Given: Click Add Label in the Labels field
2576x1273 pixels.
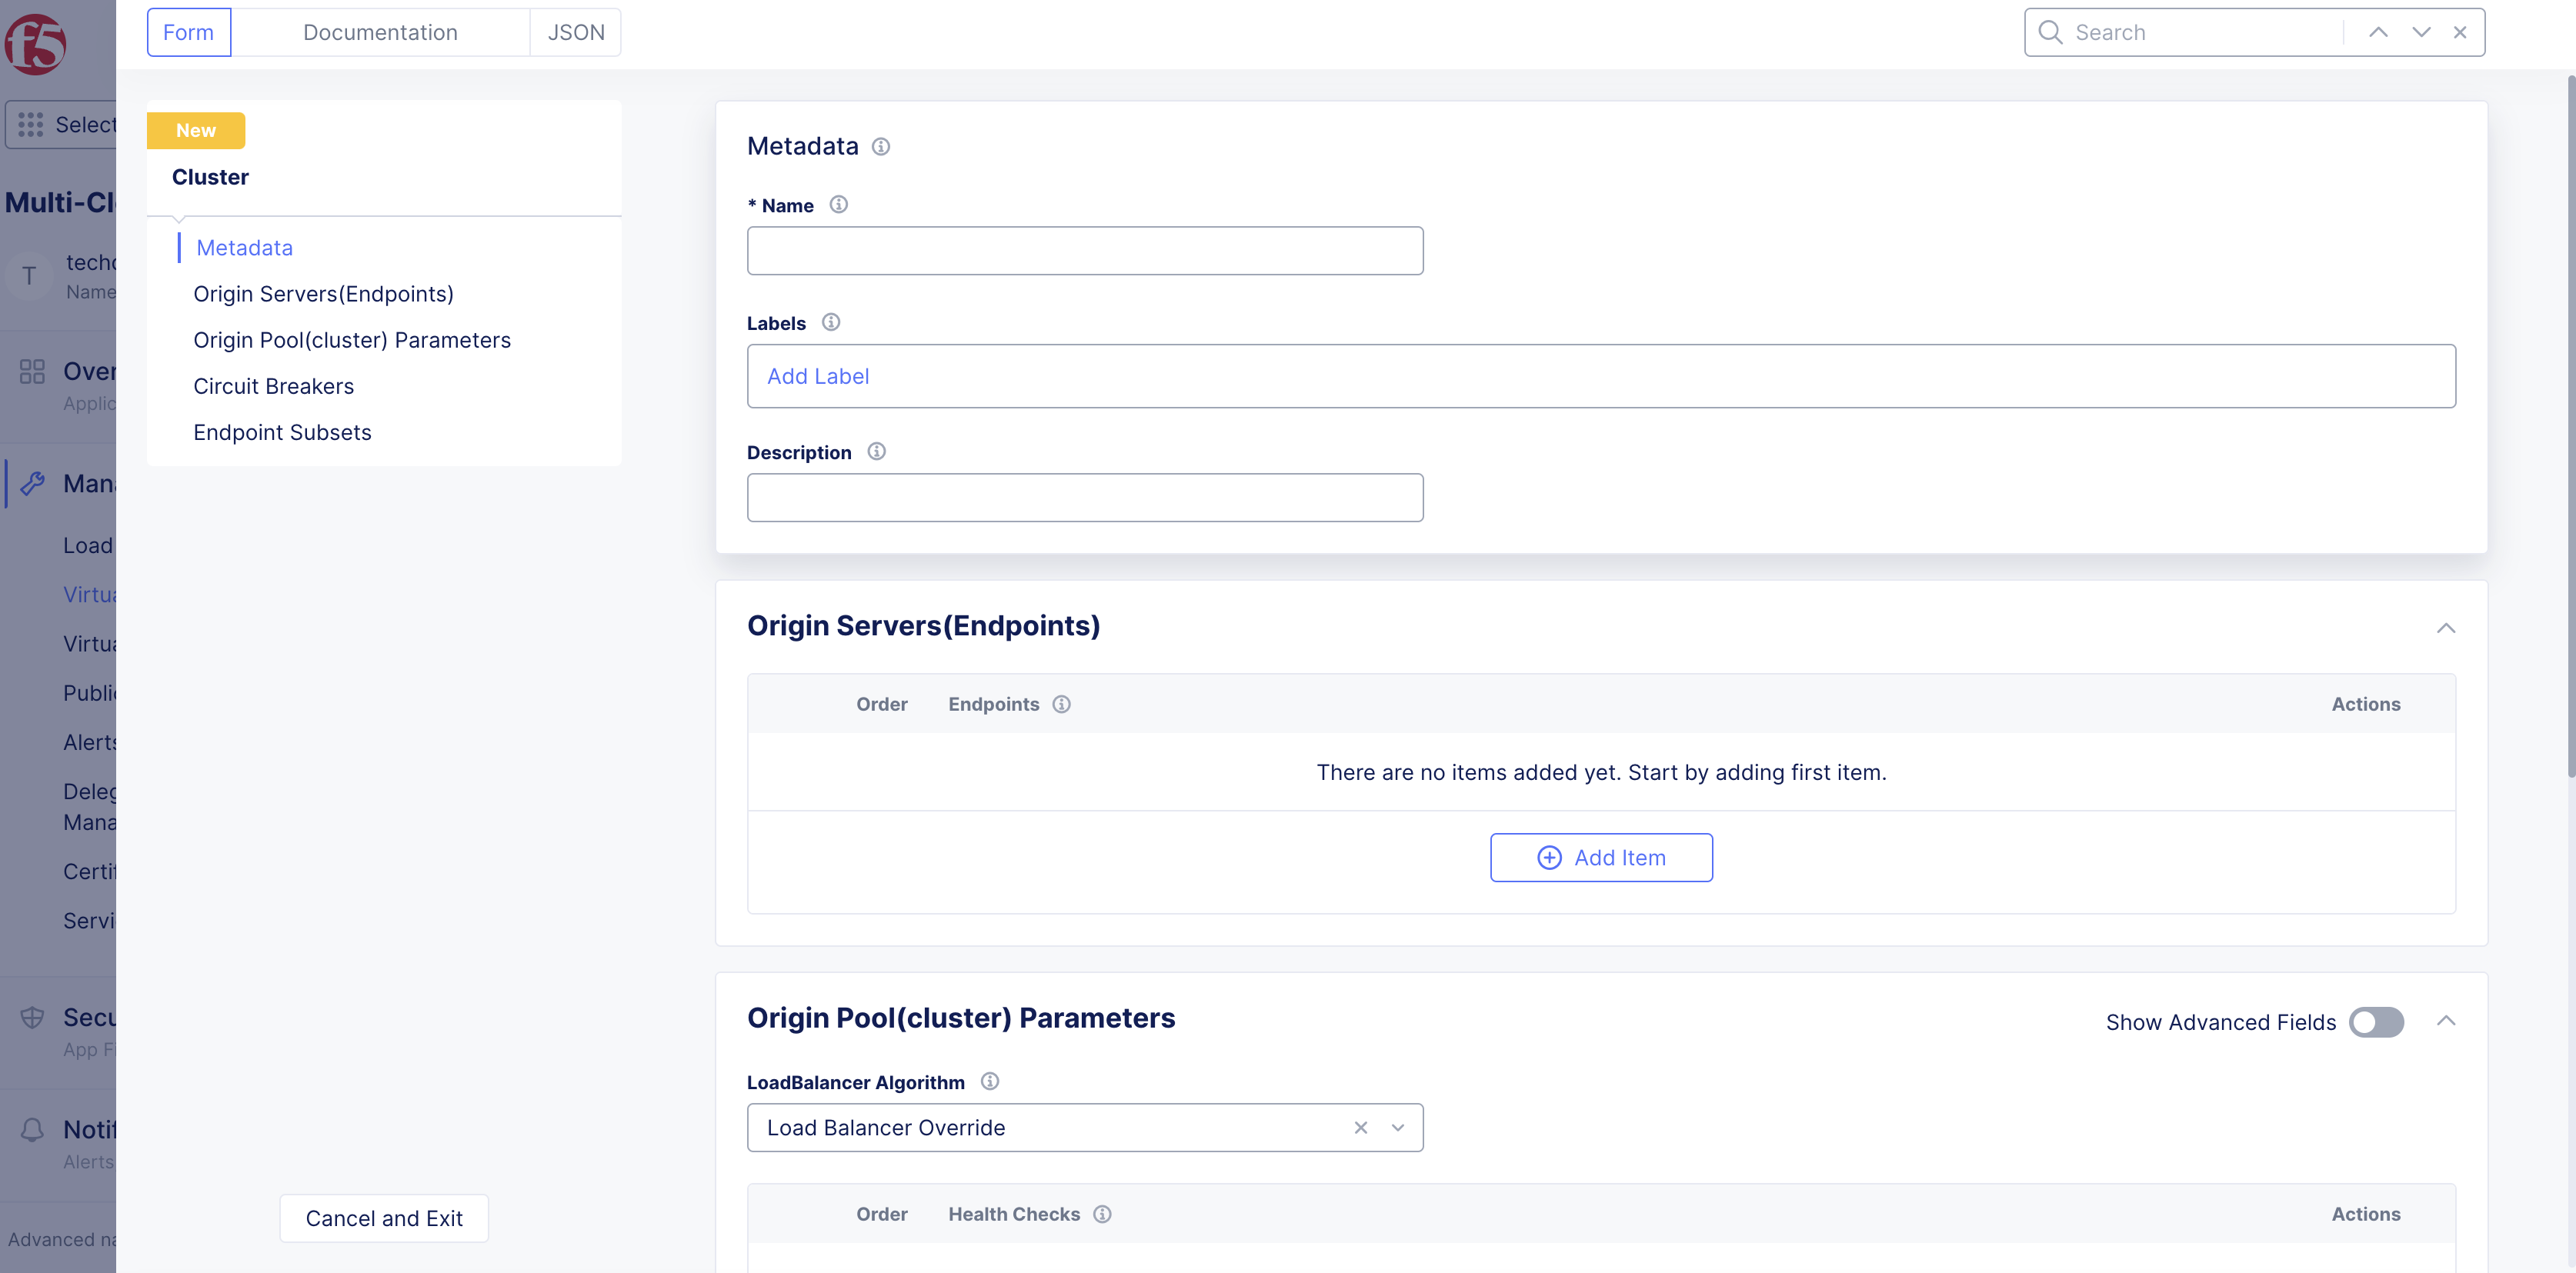Looking at the screenshot, I should pos(818,376).
